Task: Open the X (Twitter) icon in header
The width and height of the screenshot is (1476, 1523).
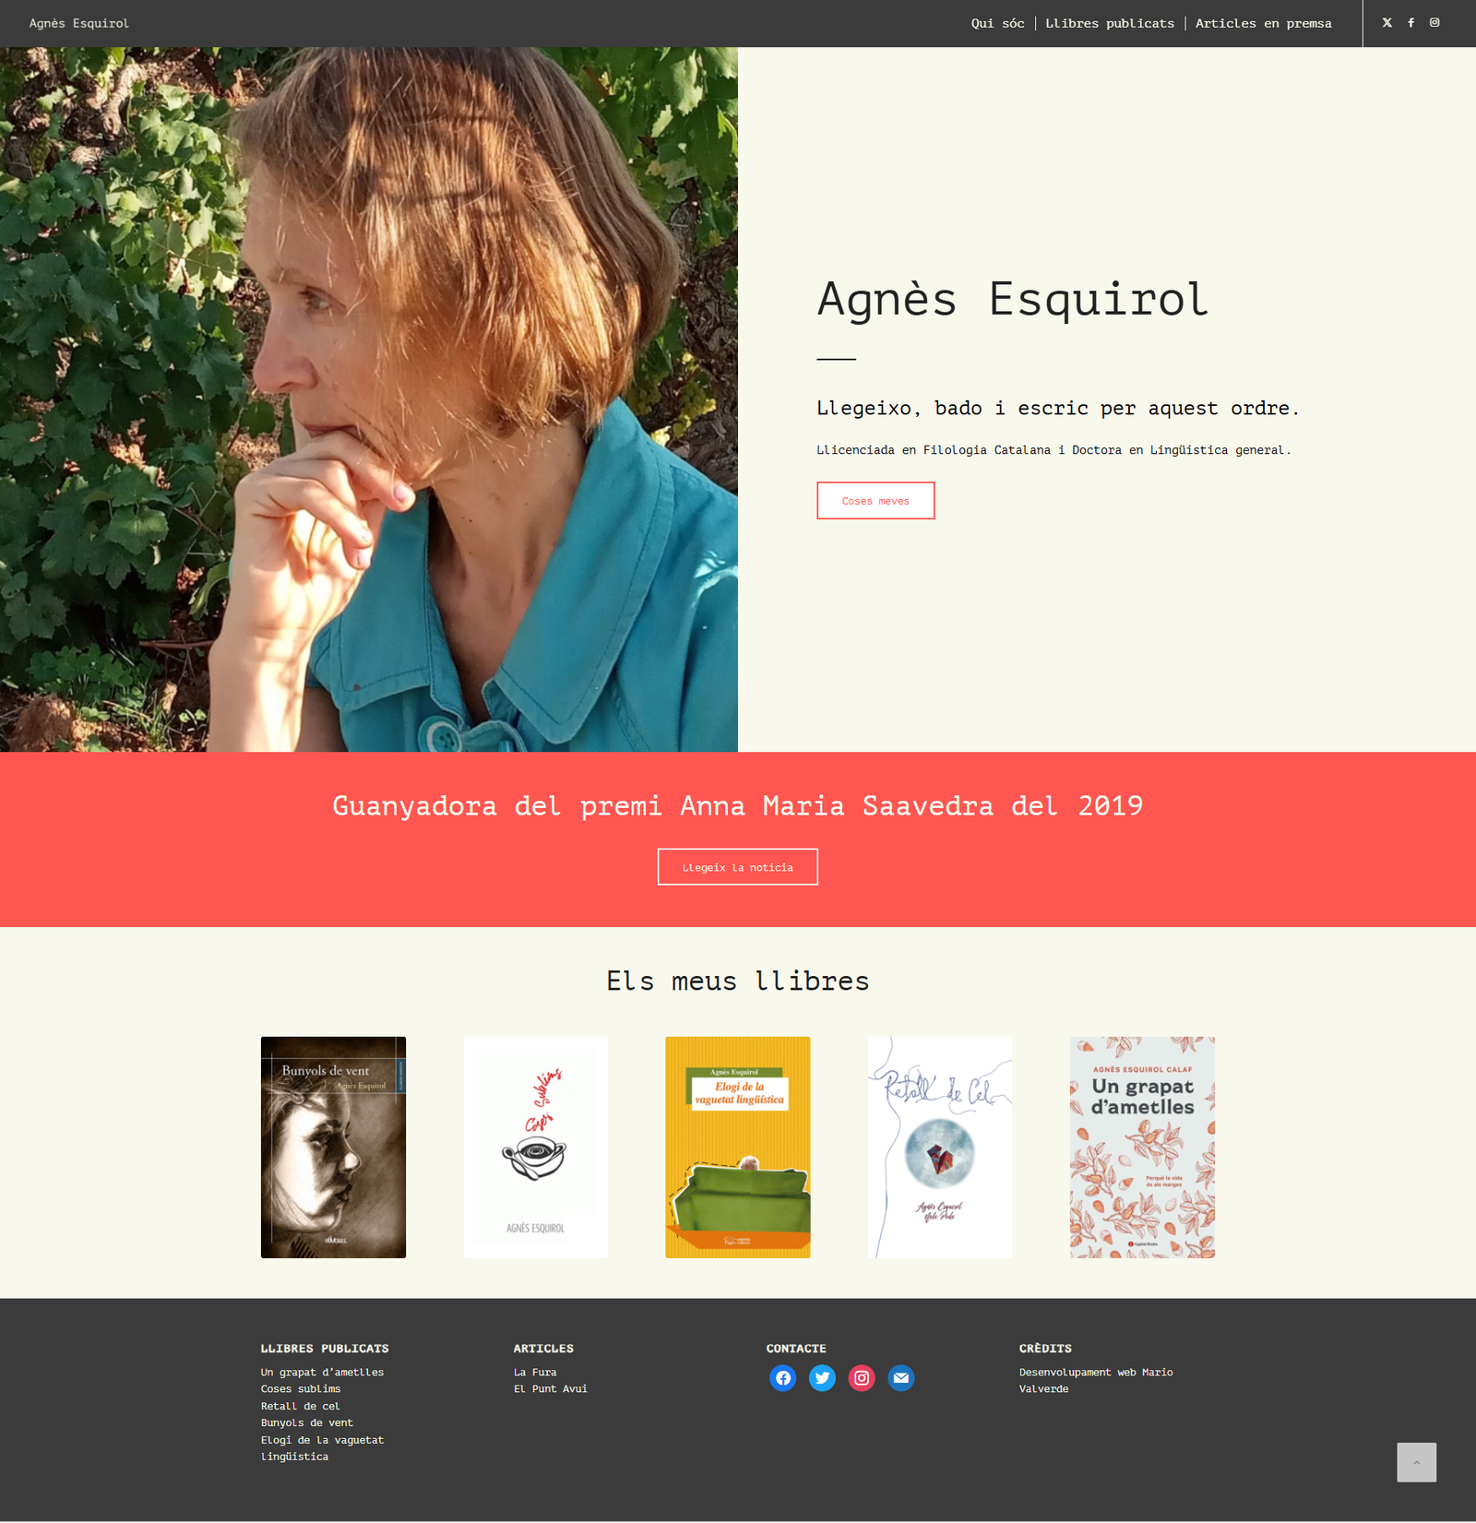Action: click(1387, 23)
